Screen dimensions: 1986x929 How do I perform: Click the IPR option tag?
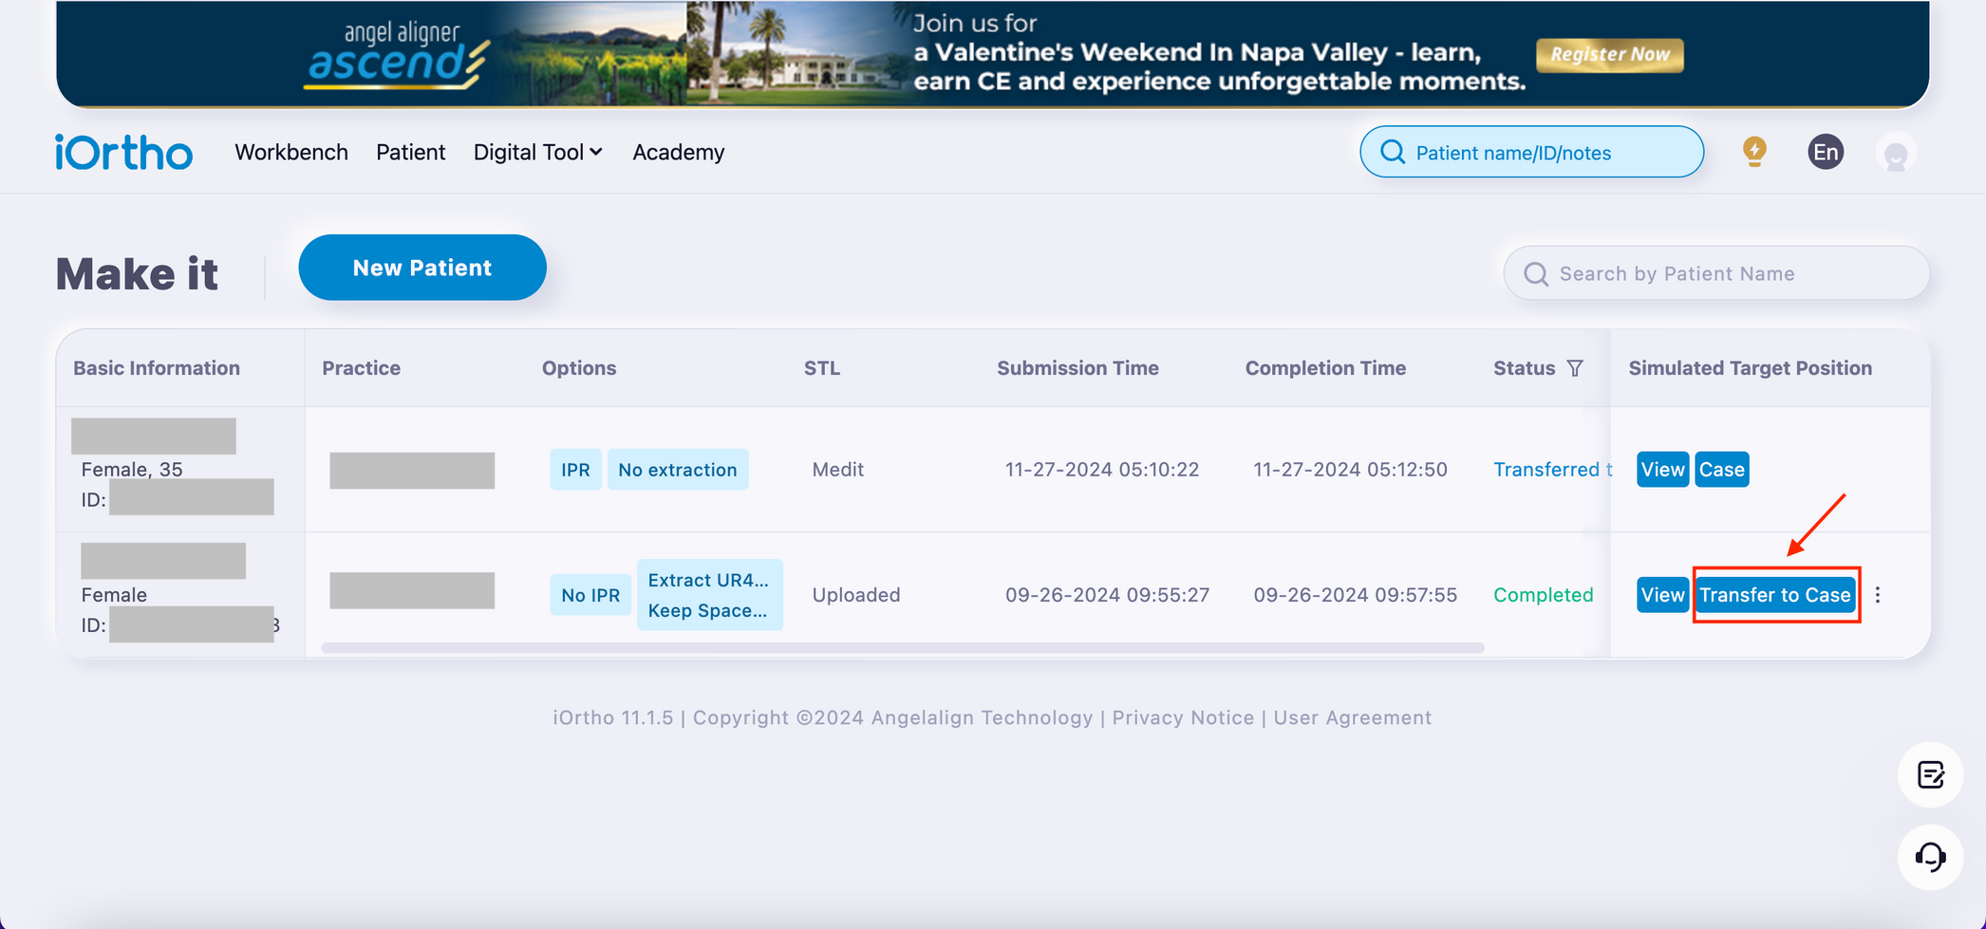(575, 470)
